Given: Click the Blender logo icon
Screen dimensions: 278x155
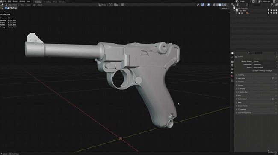Looking at the screenshot, I should 1,1.
